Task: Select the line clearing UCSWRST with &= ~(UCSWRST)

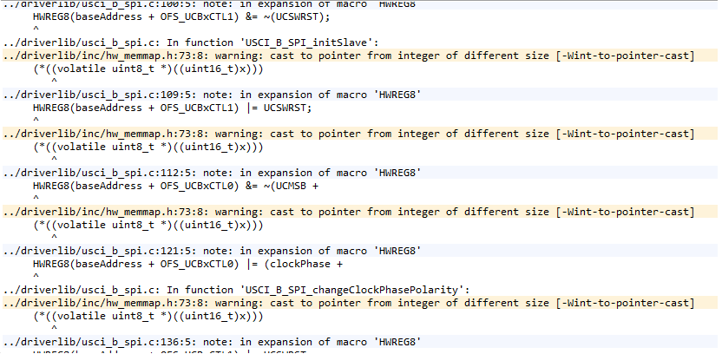Action: 172,16
